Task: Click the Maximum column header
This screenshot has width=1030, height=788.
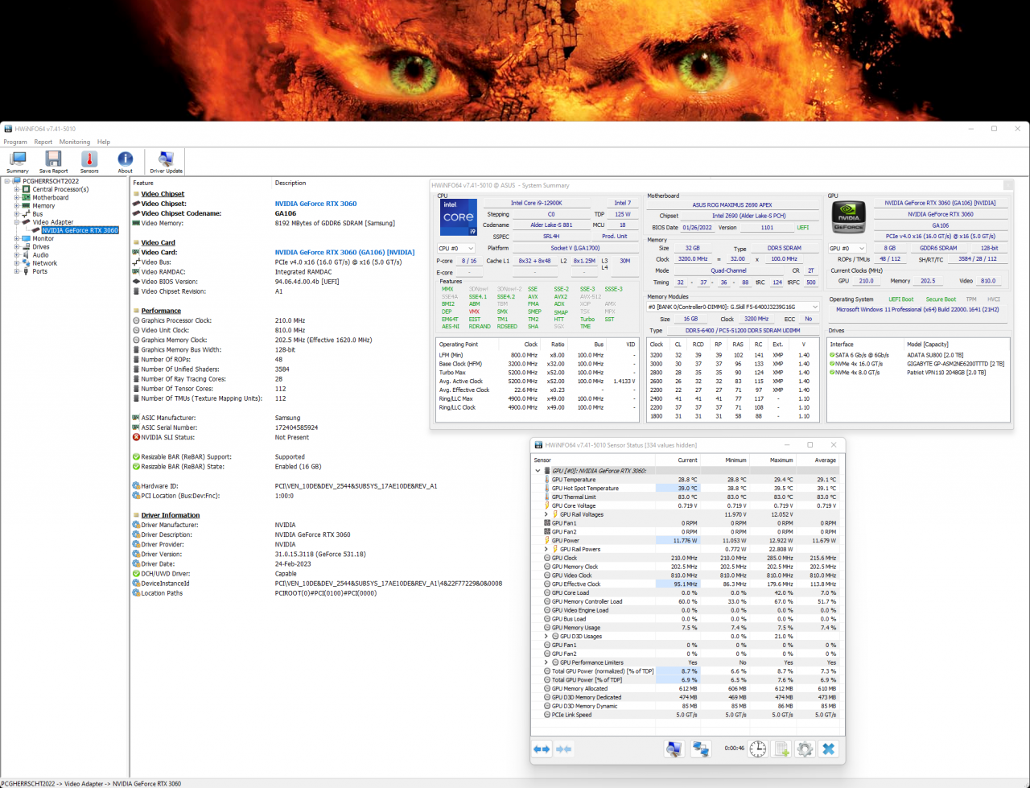Action: tap(771, 460)
